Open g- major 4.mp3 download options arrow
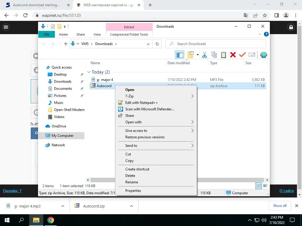 tap(63, 206)
